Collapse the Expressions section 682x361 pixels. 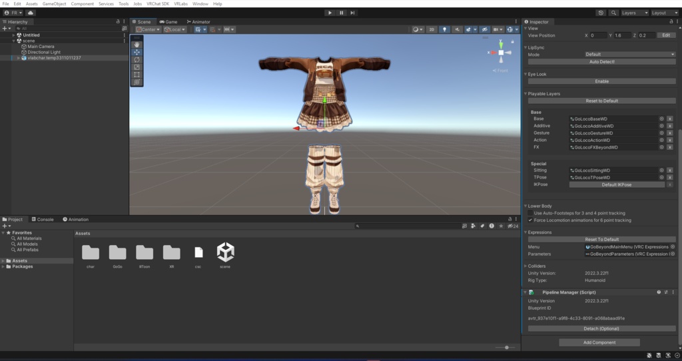click(x=525, y=232)
